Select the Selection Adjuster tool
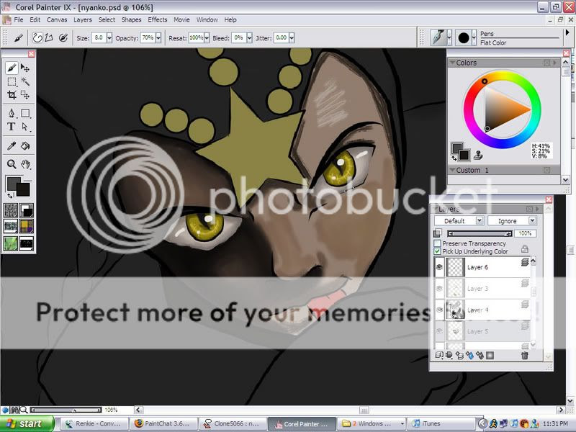The image size is (576, 432). [25, 95]
